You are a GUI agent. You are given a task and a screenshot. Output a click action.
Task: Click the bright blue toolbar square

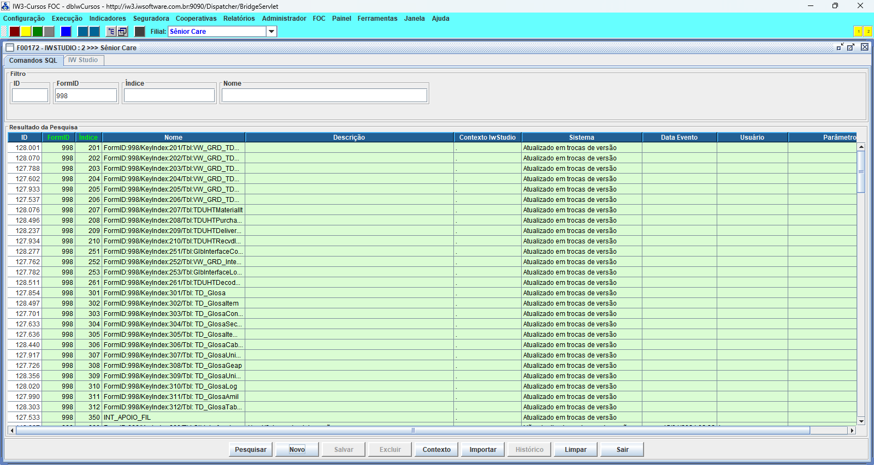(66, 31)
